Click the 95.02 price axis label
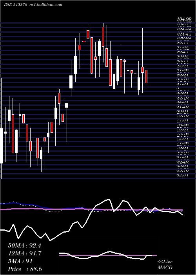 tap(183, 56)
